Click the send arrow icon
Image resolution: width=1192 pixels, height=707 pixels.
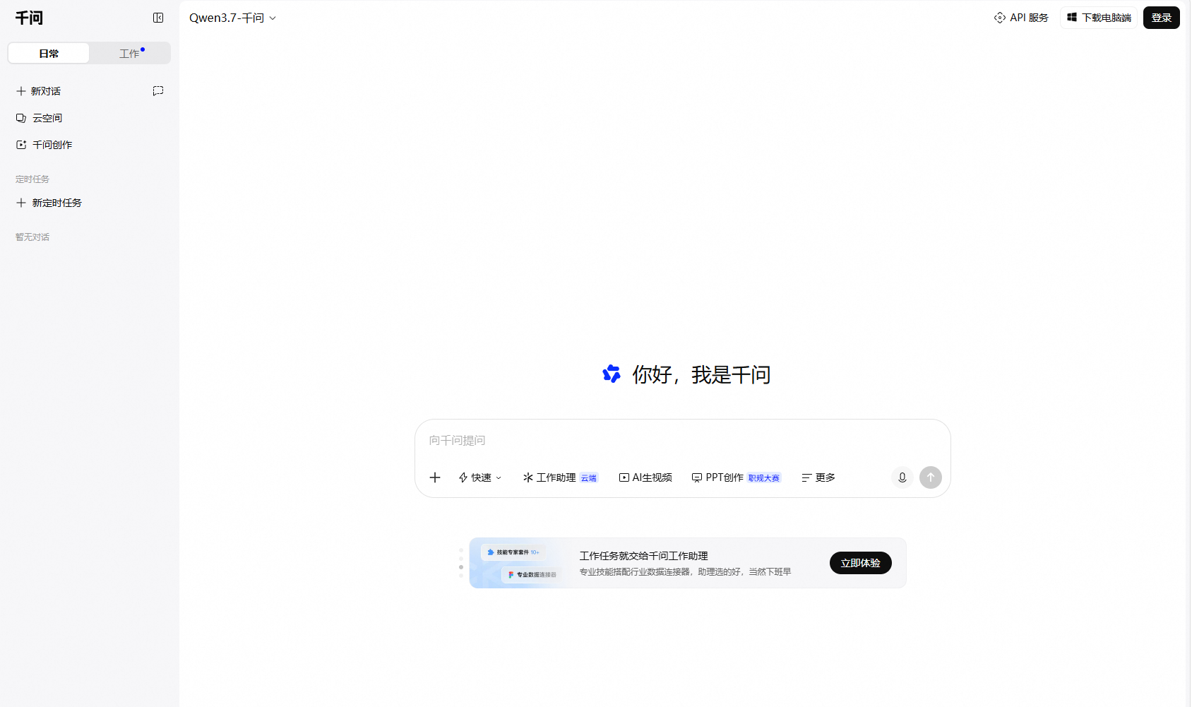click(931, 477)
